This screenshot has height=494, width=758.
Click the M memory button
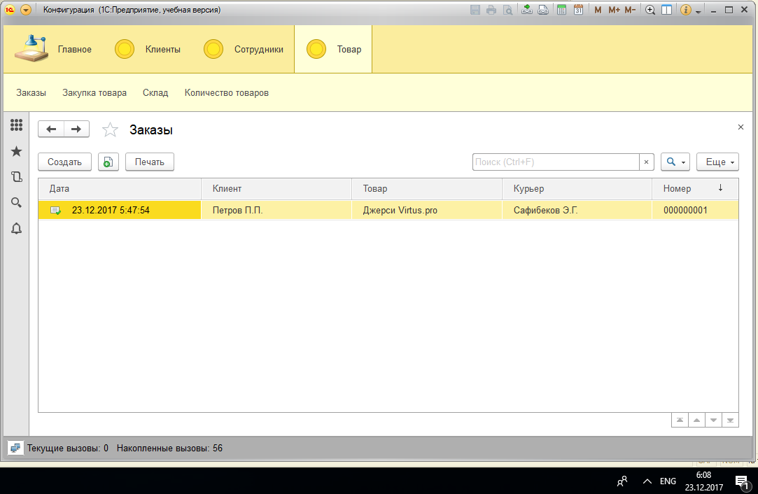(x=598, y=10)
